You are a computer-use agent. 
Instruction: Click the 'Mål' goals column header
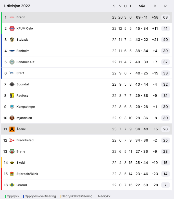click(142, 6)
